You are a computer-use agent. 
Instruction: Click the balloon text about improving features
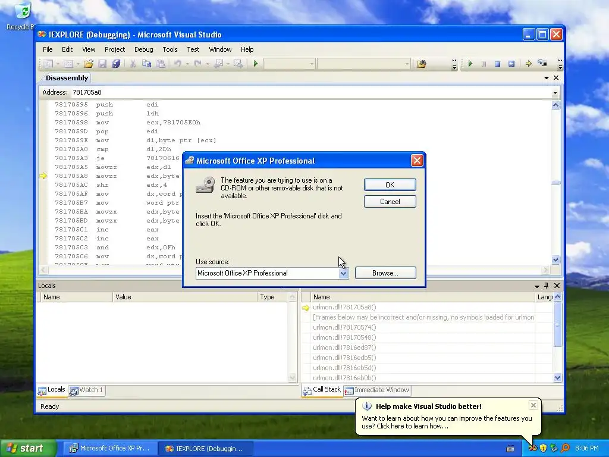click(x=447, y=422)
